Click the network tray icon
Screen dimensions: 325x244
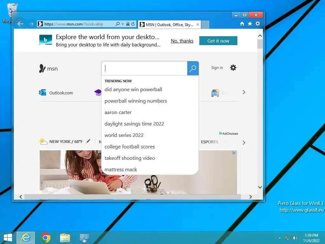288,238
